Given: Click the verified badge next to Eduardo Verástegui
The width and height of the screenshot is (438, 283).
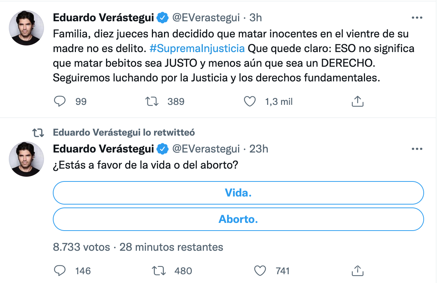Looking at the screenshot, I should point(161,17).
